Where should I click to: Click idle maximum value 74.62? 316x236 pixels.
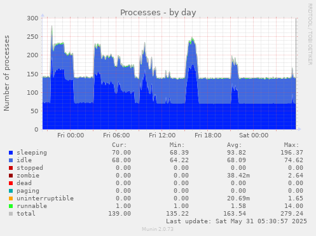click(x=294, y=160)
